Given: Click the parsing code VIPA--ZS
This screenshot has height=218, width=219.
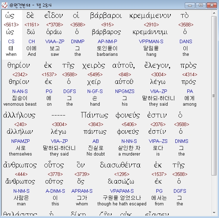Looking at the screenshot, I should point(158,141).
